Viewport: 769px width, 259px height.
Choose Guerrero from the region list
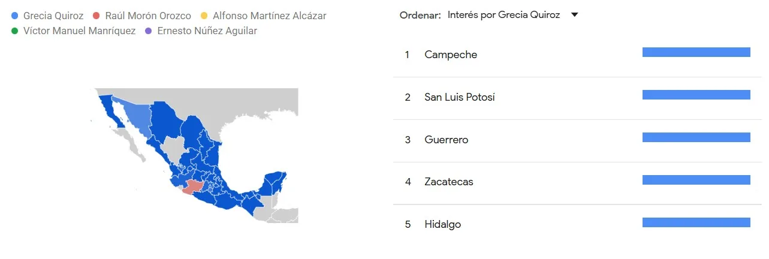click(446, 140)
